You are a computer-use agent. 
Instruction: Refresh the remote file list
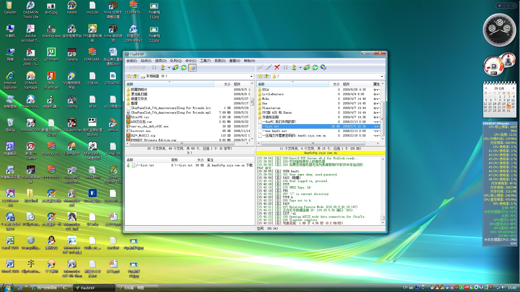pos(315,68)
